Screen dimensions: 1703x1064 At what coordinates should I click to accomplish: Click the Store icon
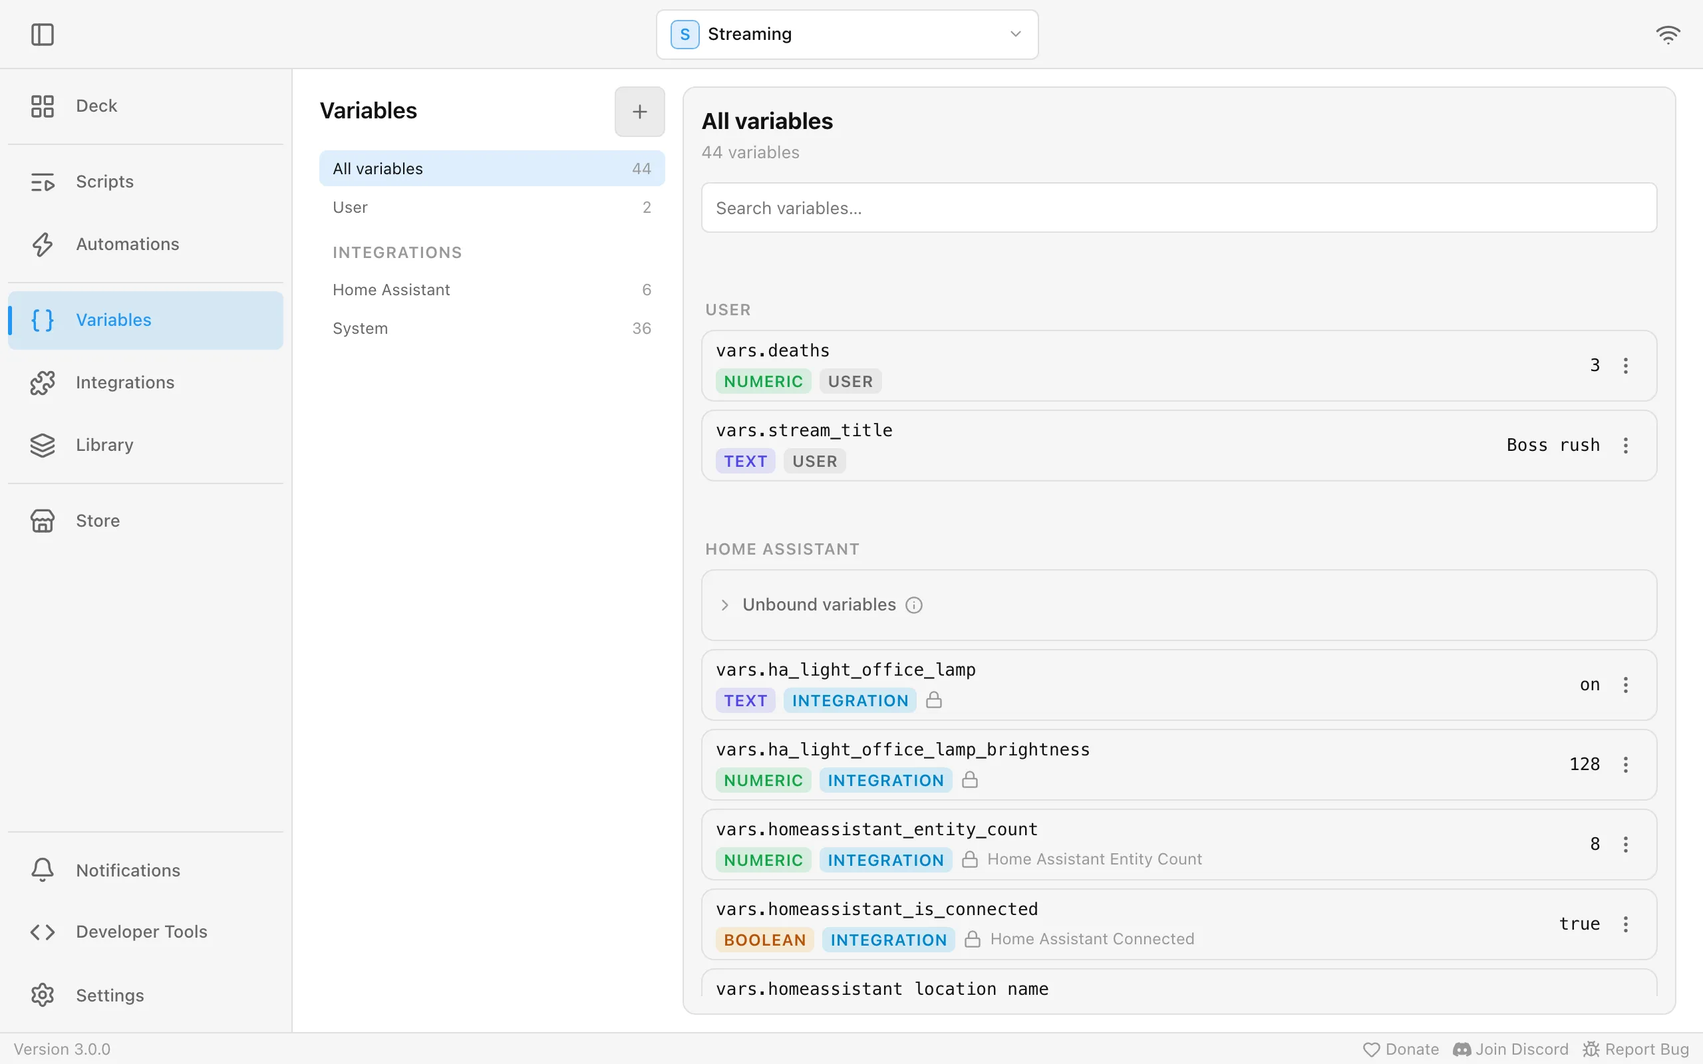pos(42,521)
